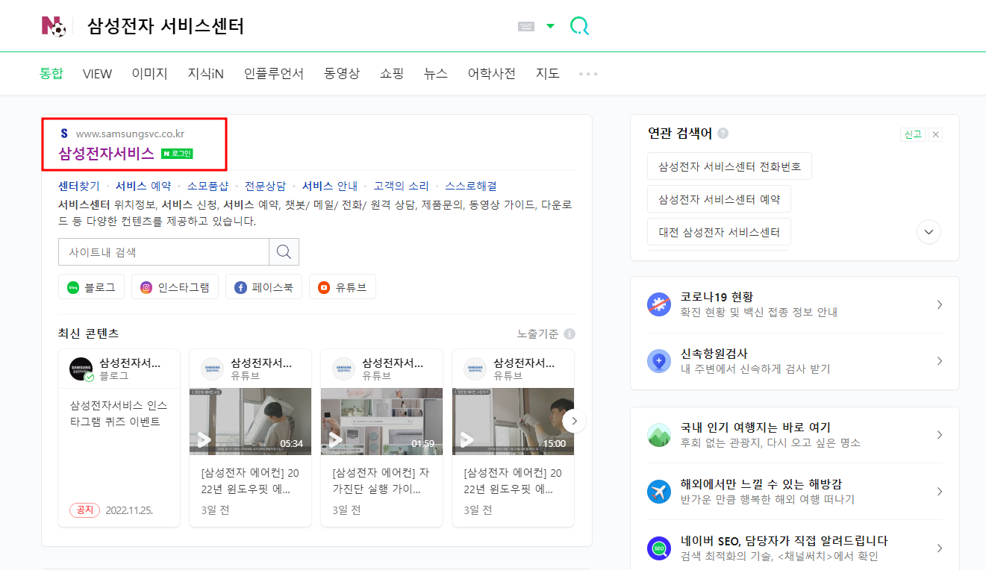Close the 연관 검색어 panel
The height and width of the screenshot is (570, 986).
(936, 134)
